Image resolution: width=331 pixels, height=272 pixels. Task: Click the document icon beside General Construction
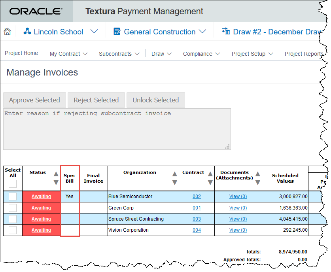[117, 32]
